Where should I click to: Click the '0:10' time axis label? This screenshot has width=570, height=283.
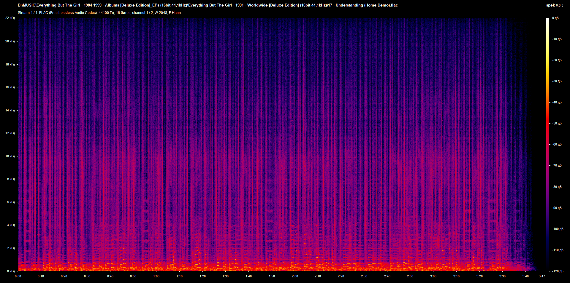(41, 276)
